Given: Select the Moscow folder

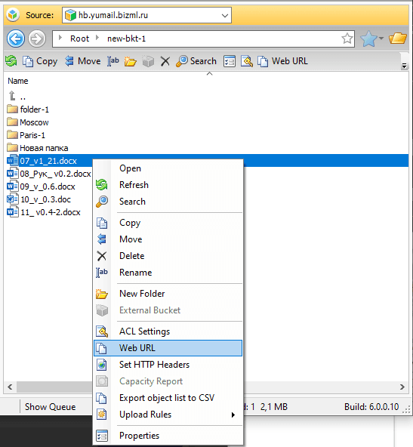Looking at the screenshot, I should (x=28, y=122).
